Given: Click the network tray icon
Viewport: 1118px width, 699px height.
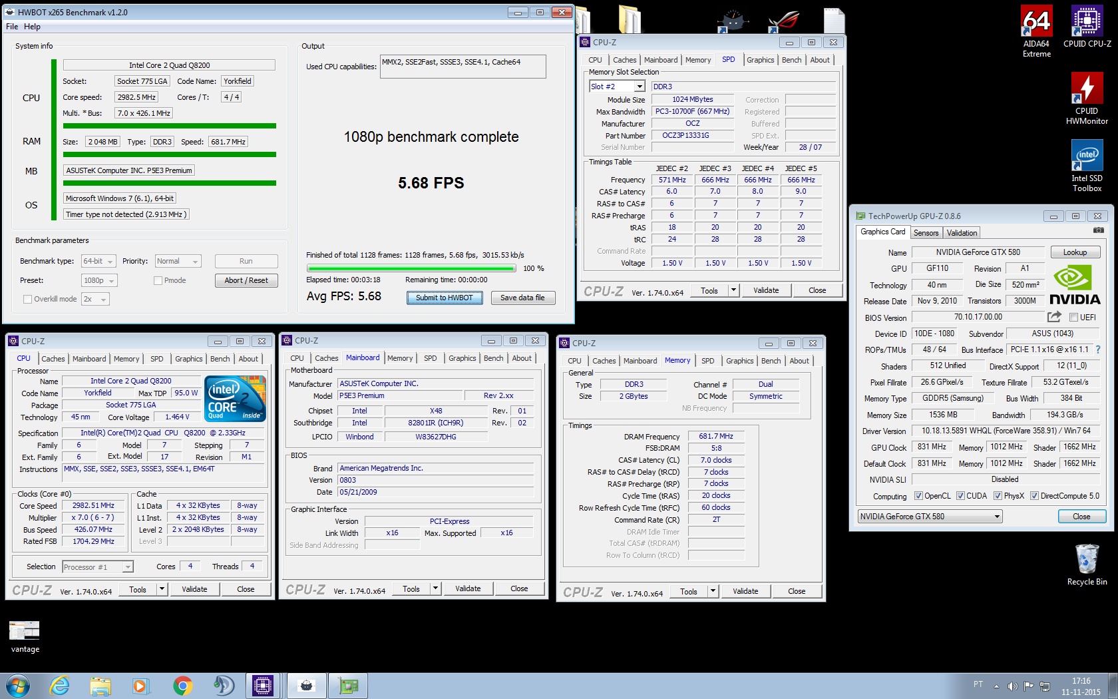Looking at the screenshot, I should [1045, 686].
